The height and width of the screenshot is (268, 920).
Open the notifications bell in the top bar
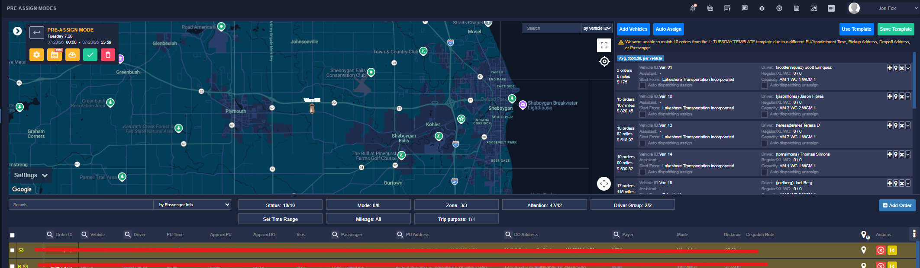(x=693, y=8)
